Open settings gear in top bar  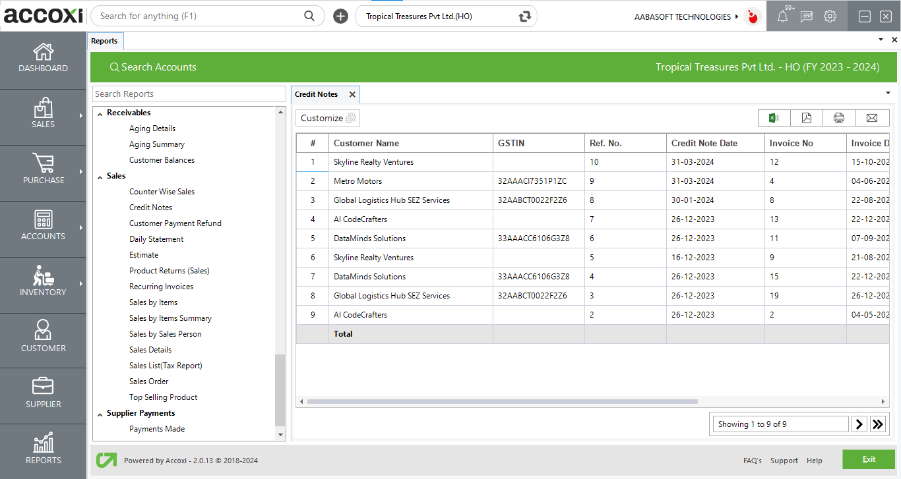click(x=830, y=16)
